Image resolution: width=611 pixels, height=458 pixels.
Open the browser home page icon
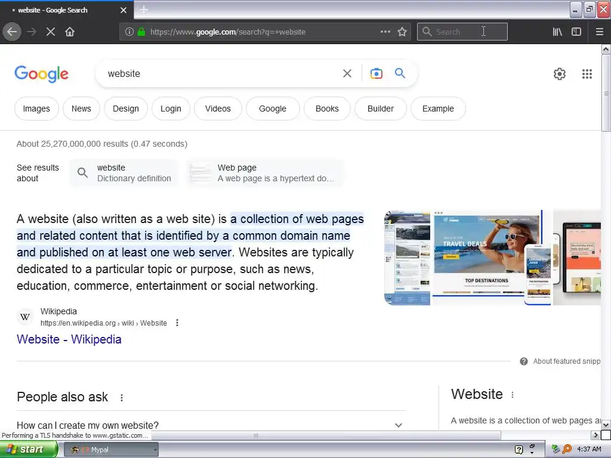coord(70,32)
